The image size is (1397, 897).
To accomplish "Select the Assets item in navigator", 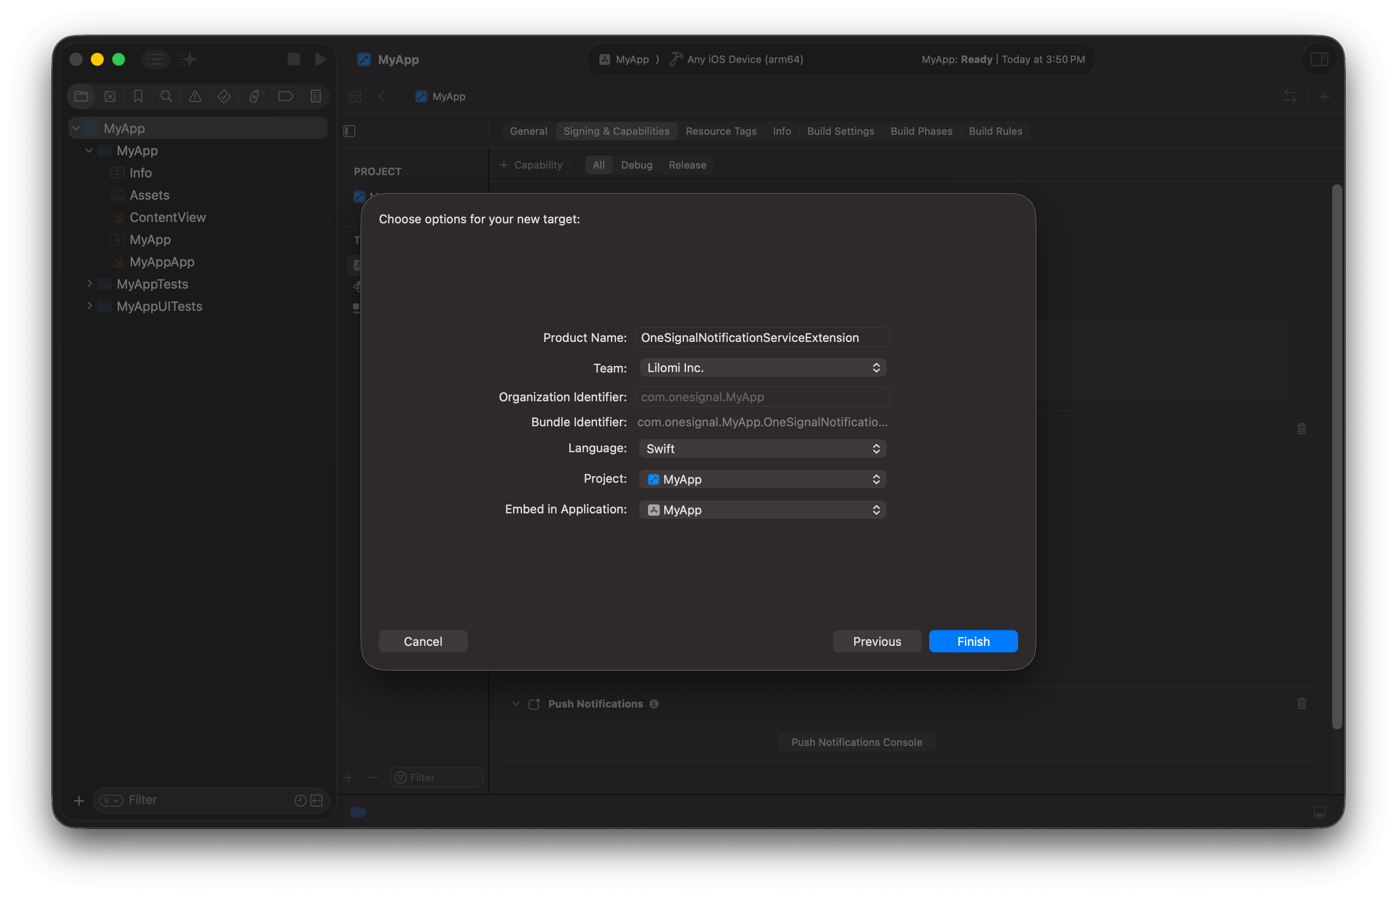I will pos(149,195).
